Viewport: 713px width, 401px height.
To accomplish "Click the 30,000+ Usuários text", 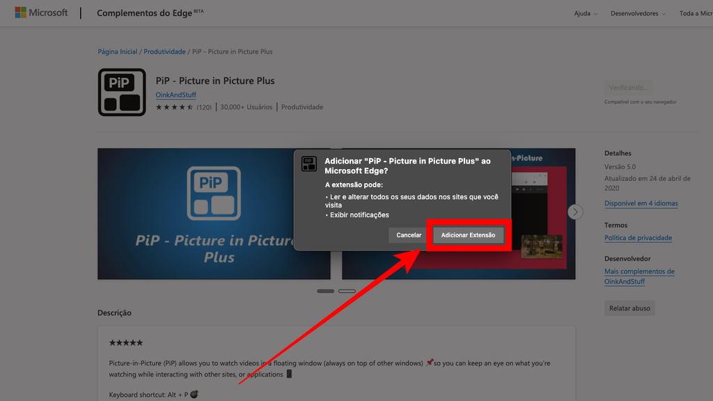I will click(x=246, y=107).
